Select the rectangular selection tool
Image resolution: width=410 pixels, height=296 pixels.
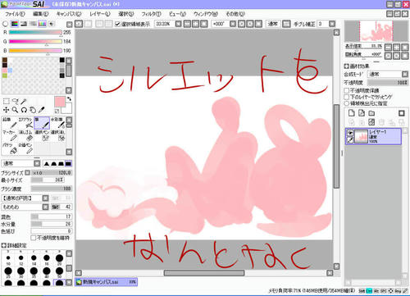click(6, 102)
